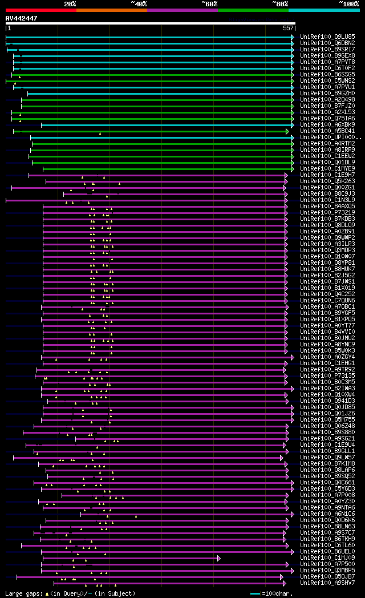Open hit UniRef100_B9SRI7
365x598 pixels.
click(327, 50)
